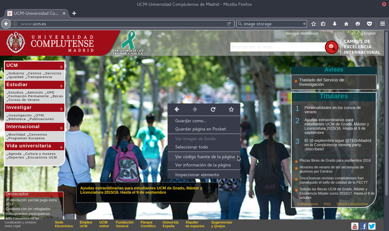Image resolution: width=389 pixels, height=231 pixels.
Task: Open 'Personalidades en los cursos de verano' headline
Action: 332,110
